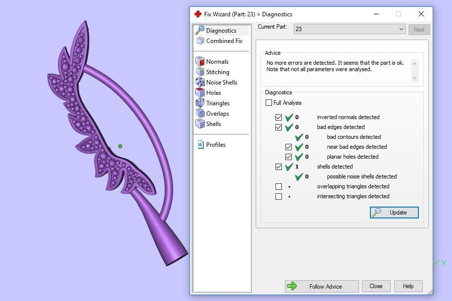Image resolution: width=452 pixels, height=301 pixels.
Task: Close the Fix Wizard with Close button
Action: coord(376,286)
